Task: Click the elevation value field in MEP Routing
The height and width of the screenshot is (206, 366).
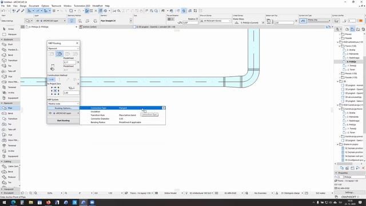Action: click(71, 93)
